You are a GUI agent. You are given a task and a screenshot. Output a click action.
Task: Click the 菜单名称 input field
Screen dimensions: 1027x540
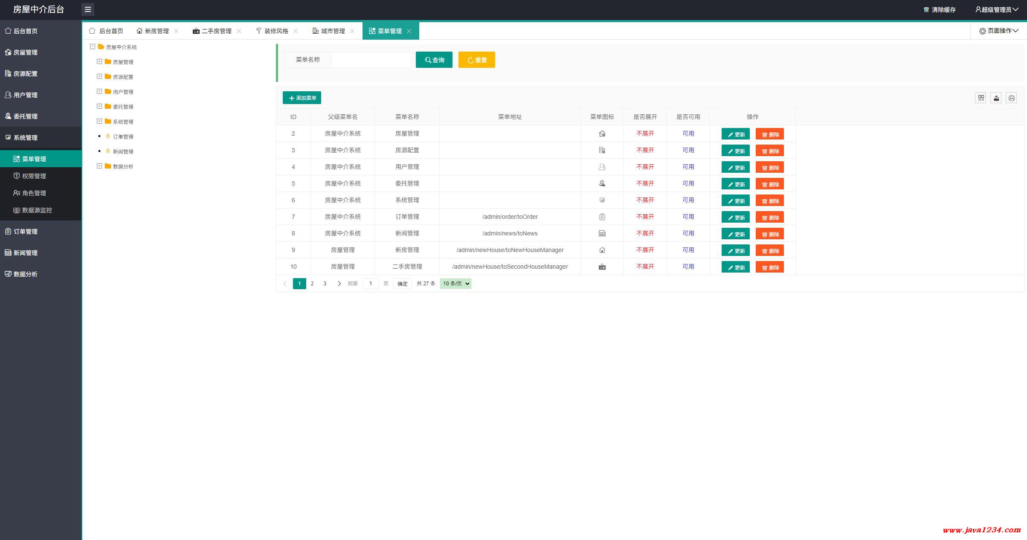click(x=371, y=60)
